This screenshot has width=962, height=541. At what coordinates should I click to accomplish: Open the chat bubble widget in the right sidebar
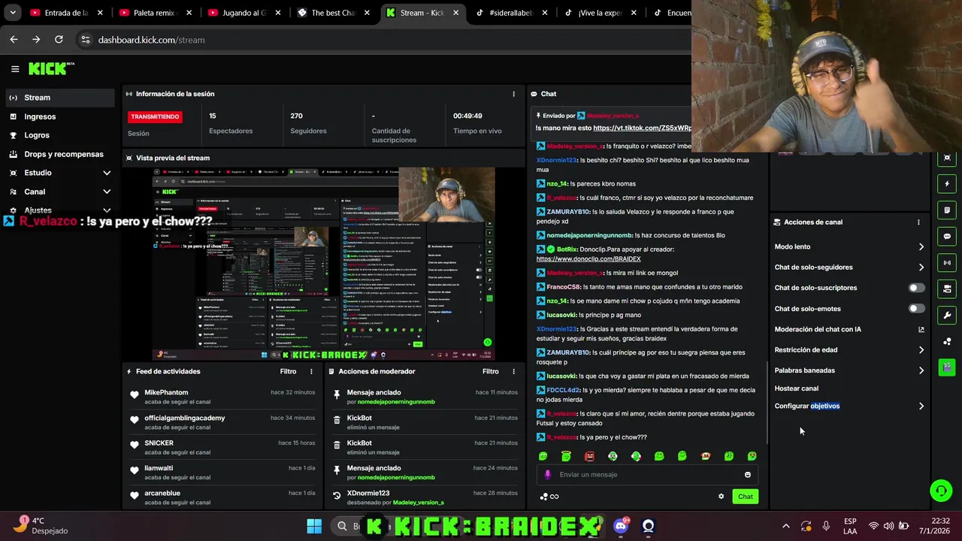[947, 236]
